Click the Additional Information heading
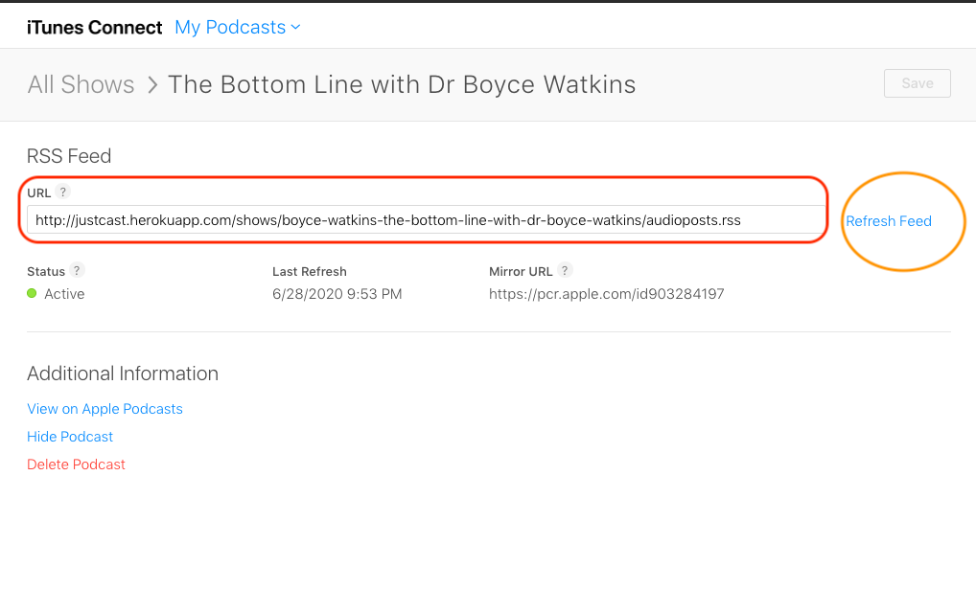This screenshot has width=976, height=589. 123,374
